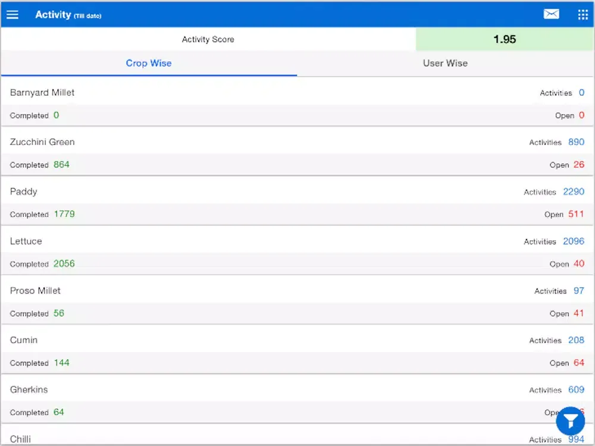Click Proso Millet open count 41

coord(579,313)
